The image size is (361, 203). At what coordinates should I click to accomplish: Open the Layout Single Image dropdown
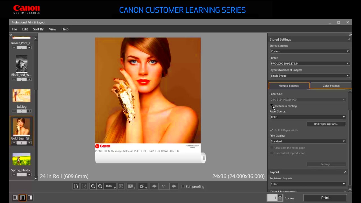pyautogui.click(x=310, y=76)
